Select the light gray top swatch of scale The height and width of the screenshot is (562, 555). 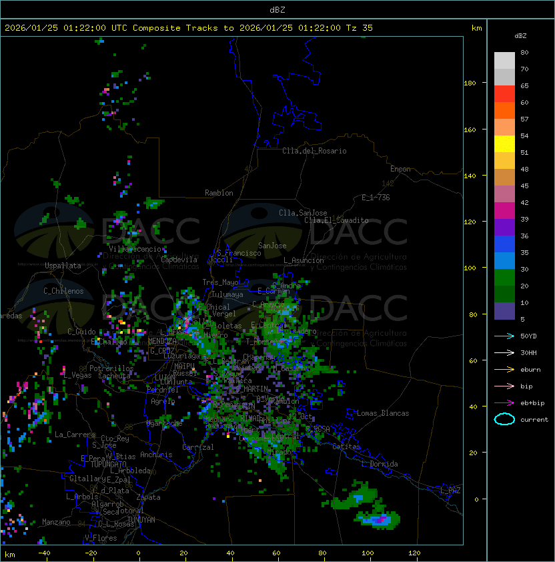pos(504,61)
